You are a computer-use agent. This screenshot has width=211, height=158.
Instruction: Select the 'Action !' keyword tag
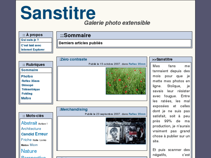pos(43,124)
